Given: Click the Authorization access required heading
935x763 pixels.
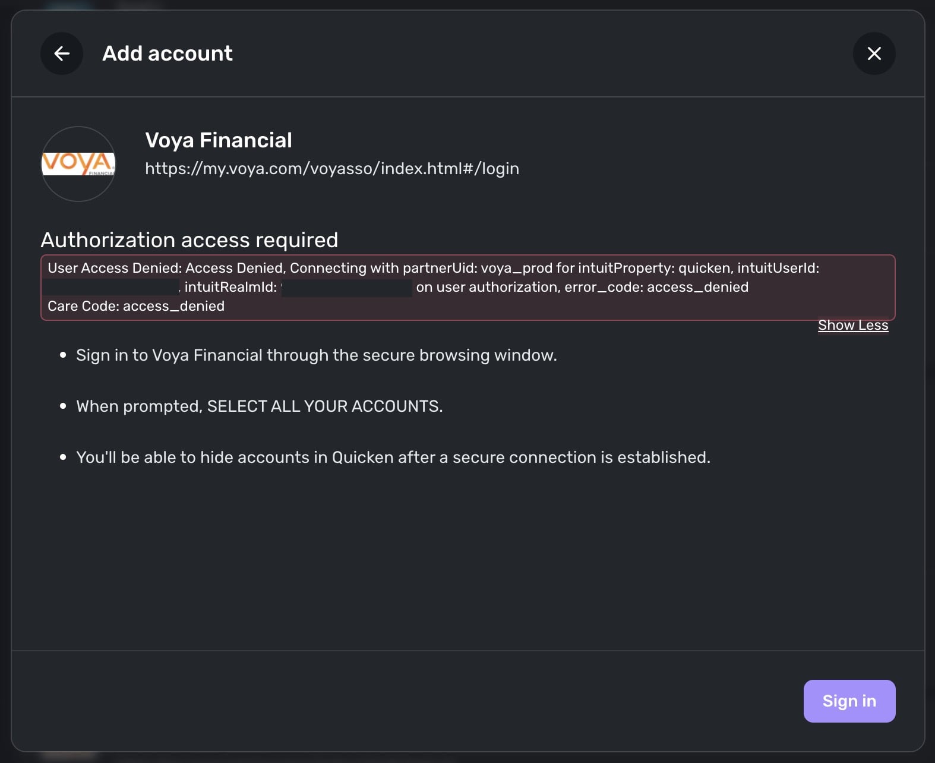Looking at the screenshot, I should 189,240.
